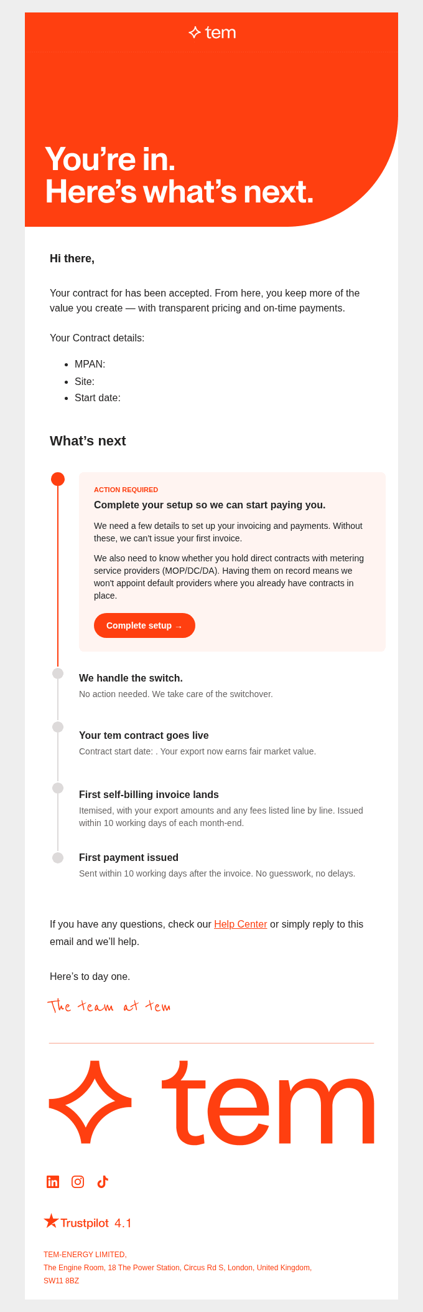Open the Instagram icon in footer
The height and width of the screenshot is (1312, 423).
coord(78,1182)
